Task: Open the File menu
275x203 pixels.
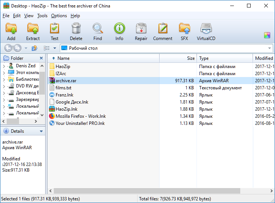Action: click(x=6, y=16)
